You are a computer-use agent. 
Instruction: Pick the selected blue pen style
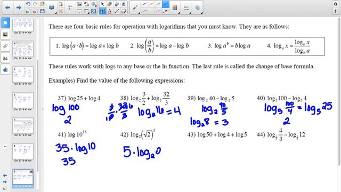166,4
